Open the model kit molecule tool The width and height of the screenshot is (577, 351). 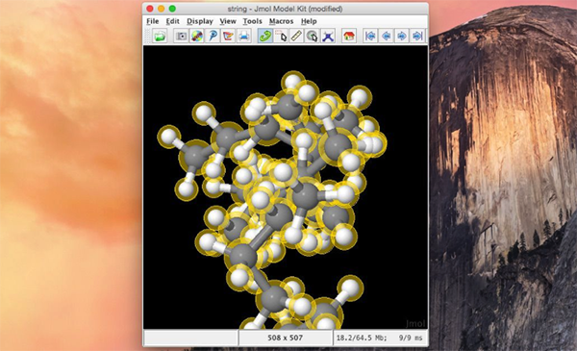(x=328, y=36)
